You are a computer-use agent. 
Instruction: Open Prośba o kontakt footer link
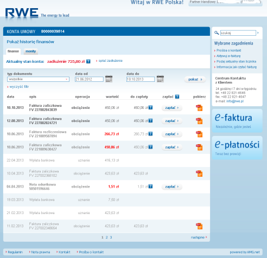(91, 252)
